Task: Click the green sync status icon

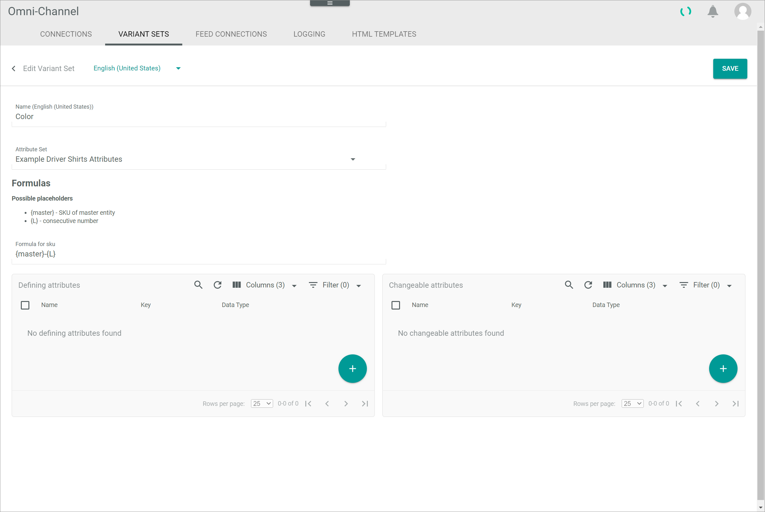Action: [x=685, y=11]
